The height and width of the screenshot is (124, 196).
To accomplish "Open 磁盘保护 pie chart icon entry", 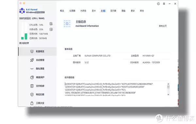I will (x=37, y=77).
